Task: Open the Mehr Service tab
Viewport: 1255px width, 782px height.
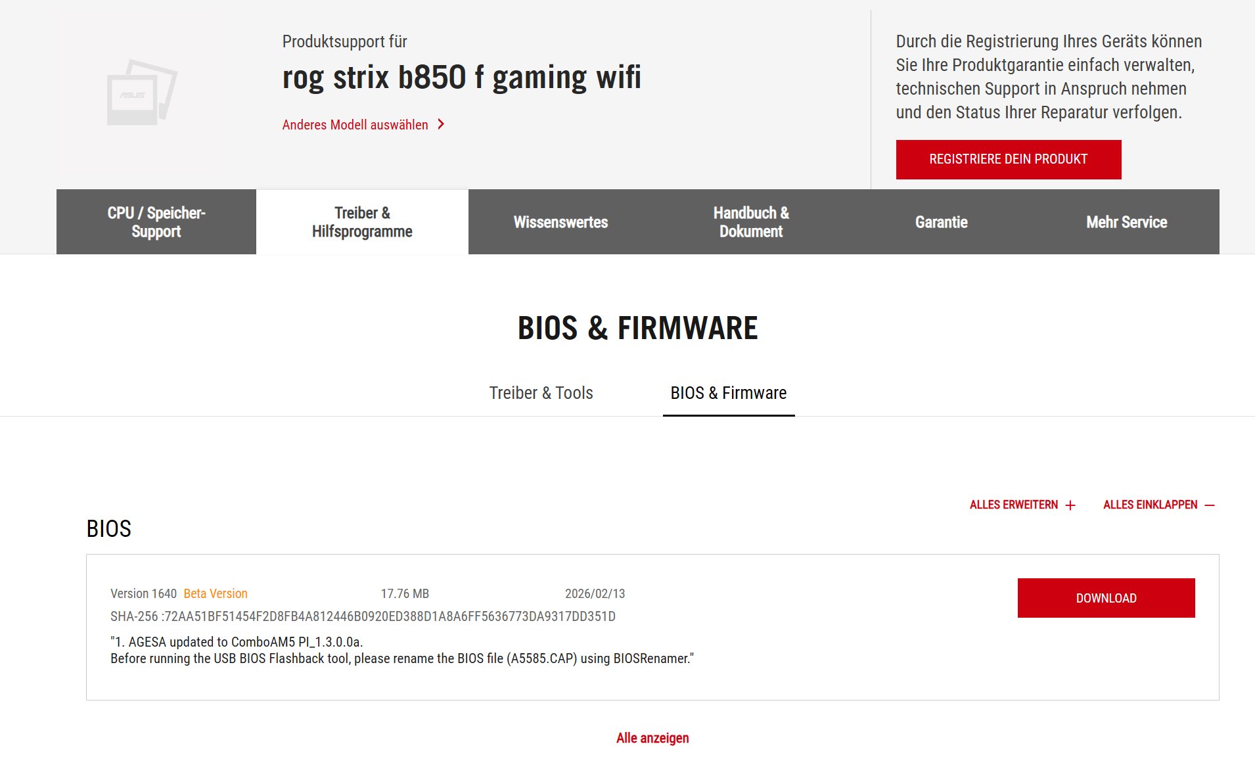Action: [x=1126, y=222]
